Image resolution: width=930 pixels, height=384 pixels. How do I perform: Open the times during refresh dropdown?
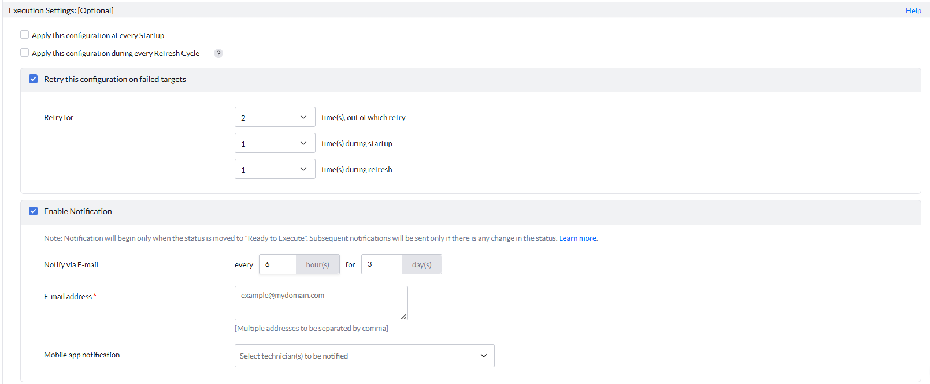pyautogui.click(x=275, y=169)
